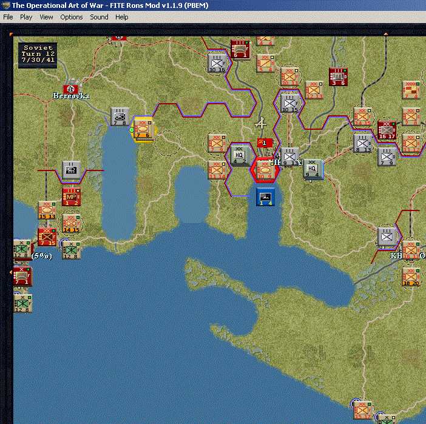
Task: Select the tan infantry division 7 9
Action: 217,143
